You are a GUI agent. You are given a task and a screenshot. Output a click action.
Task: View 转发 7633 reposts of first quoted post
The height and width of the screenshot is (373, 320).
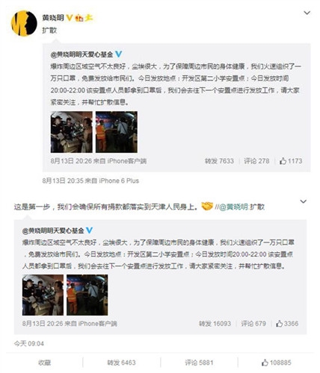tap(219, 161)
